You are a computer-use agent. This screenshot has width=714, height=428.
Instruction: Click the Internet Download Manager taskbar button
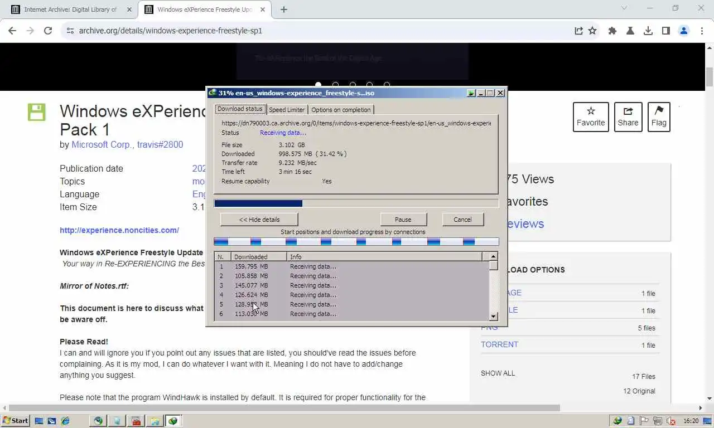pos(173,421)
